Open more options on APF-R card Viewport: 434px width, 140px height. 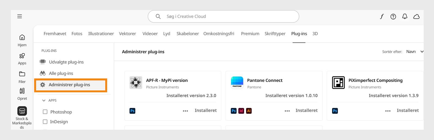click(x=185, y=111)
